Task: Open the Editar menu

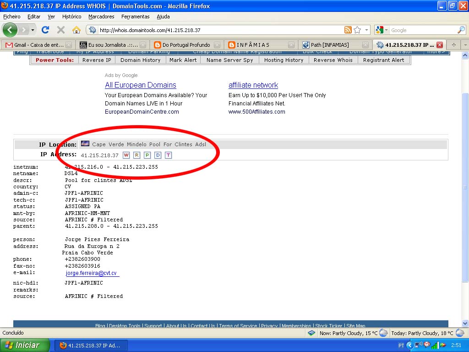Action: (x=34, y=16)
